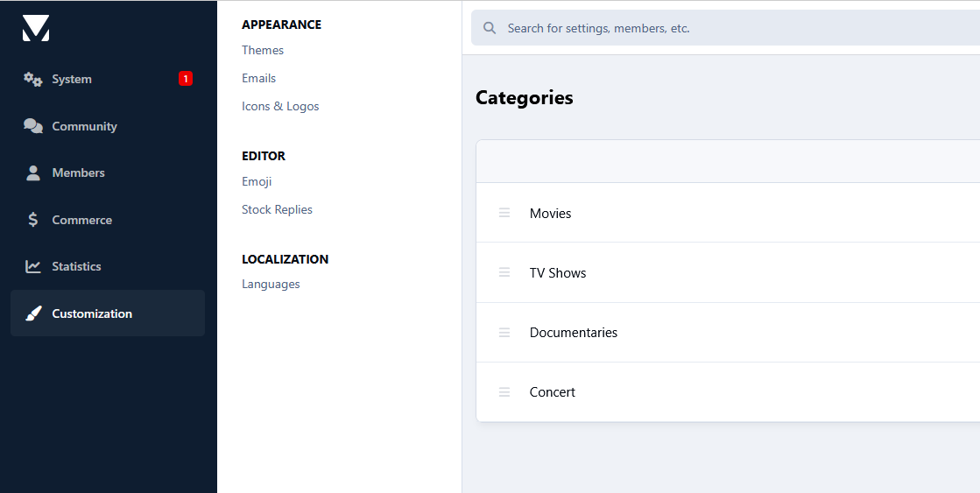The image size is (980, 493).
Task: Open Statistics chart icon
Action: click(x=33, y=266)
